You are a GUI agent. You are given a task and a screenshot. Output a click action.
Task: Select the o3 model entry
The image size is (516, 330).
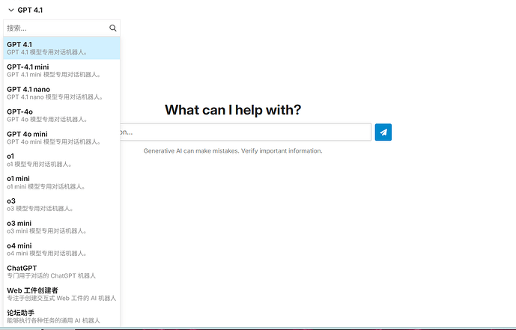tap(61, 204)
